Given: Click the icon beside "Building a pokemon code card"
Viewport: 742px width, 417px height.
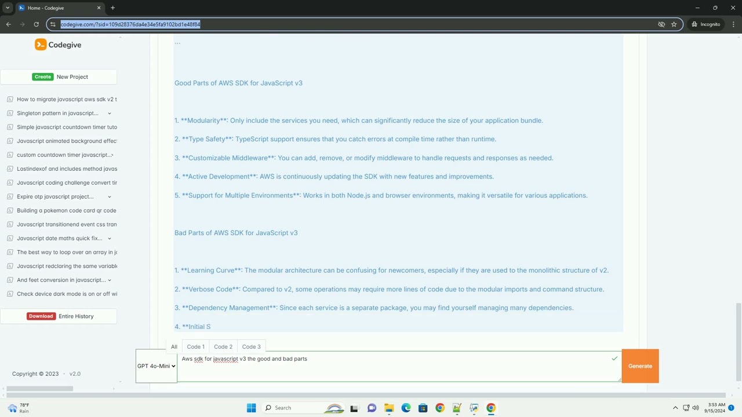Looking at the screenshot, I should (10, 210).
